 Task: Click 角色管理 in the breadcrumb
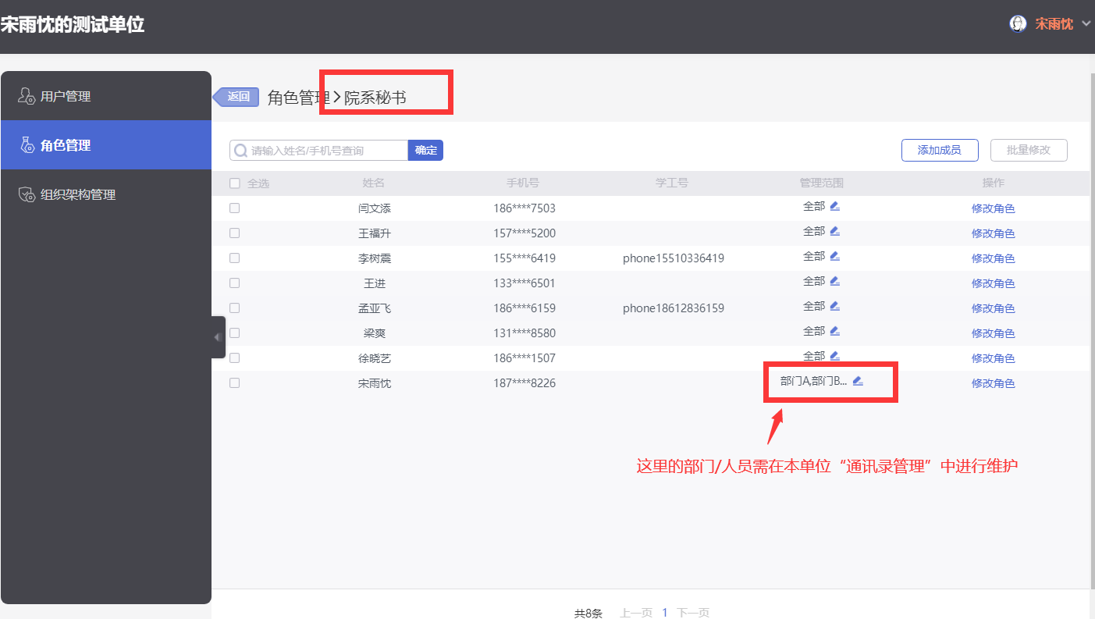(x=299, y=98)
